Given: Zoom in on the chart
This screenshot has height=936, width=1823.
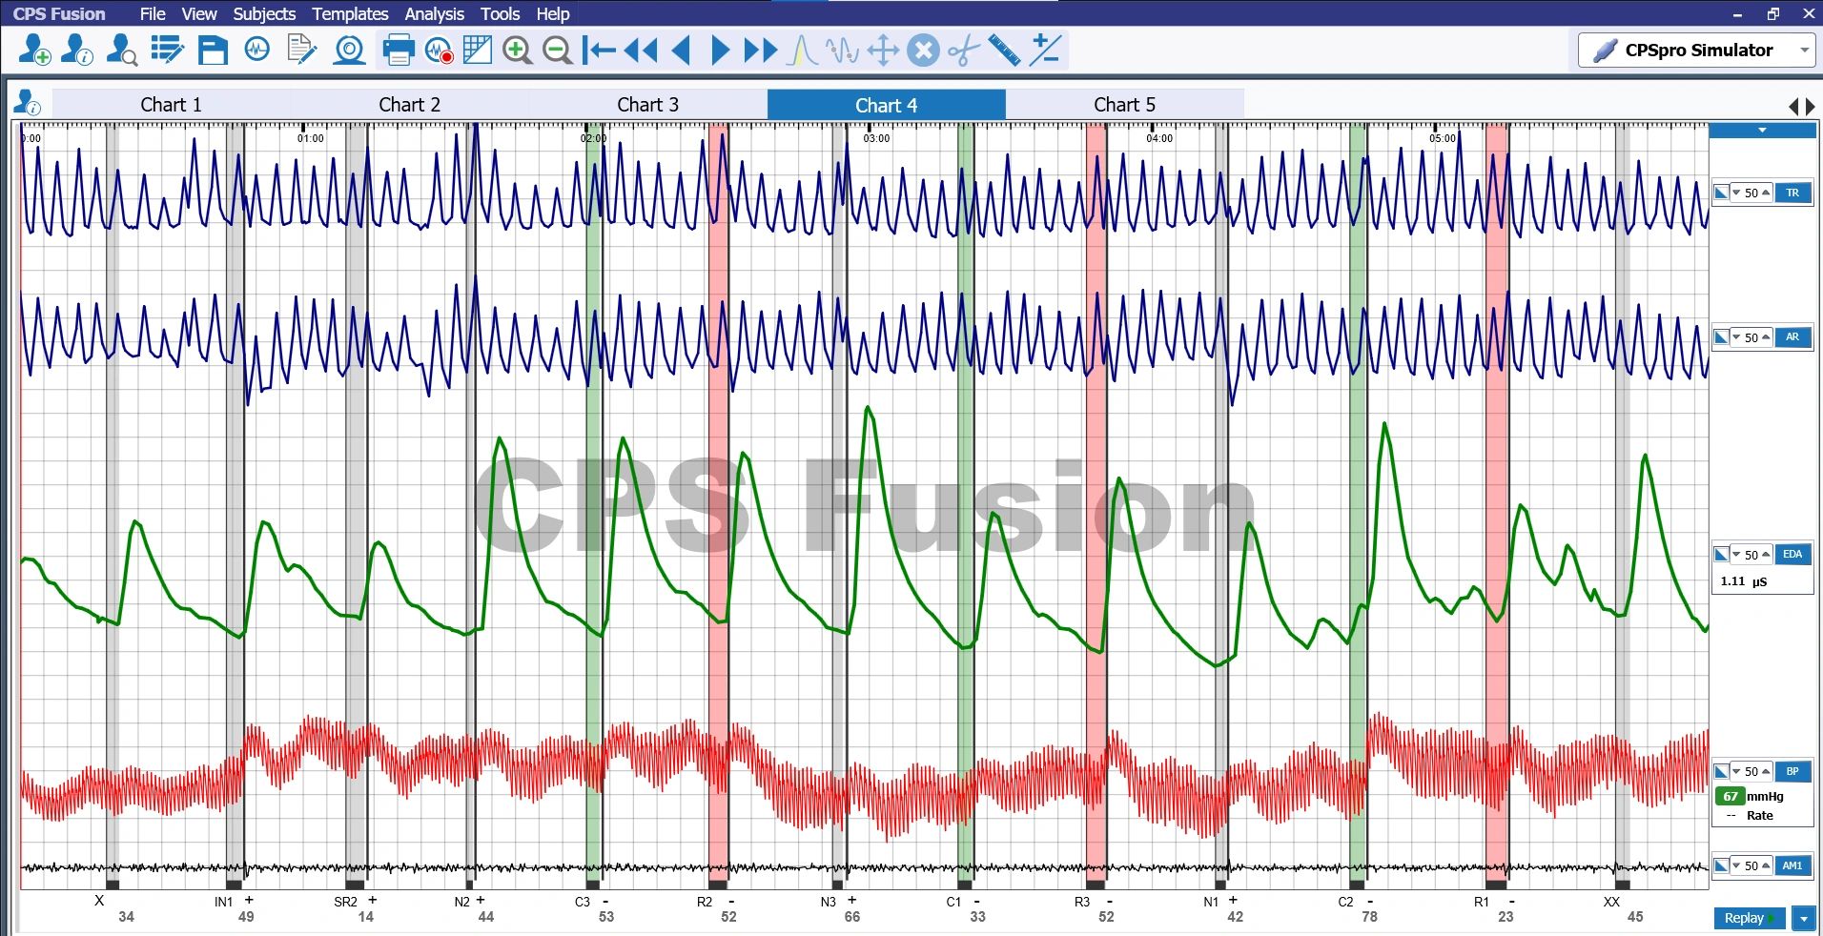Looking at the screenshot, I should [x=517, y=51].
